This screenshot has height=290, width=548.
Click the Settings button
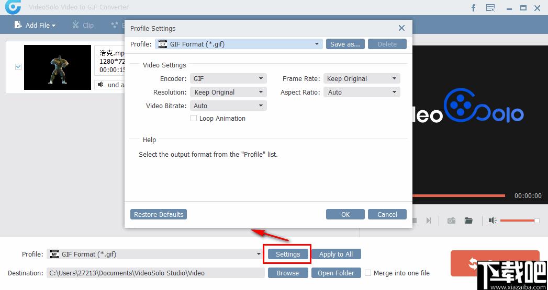(288, 254)
